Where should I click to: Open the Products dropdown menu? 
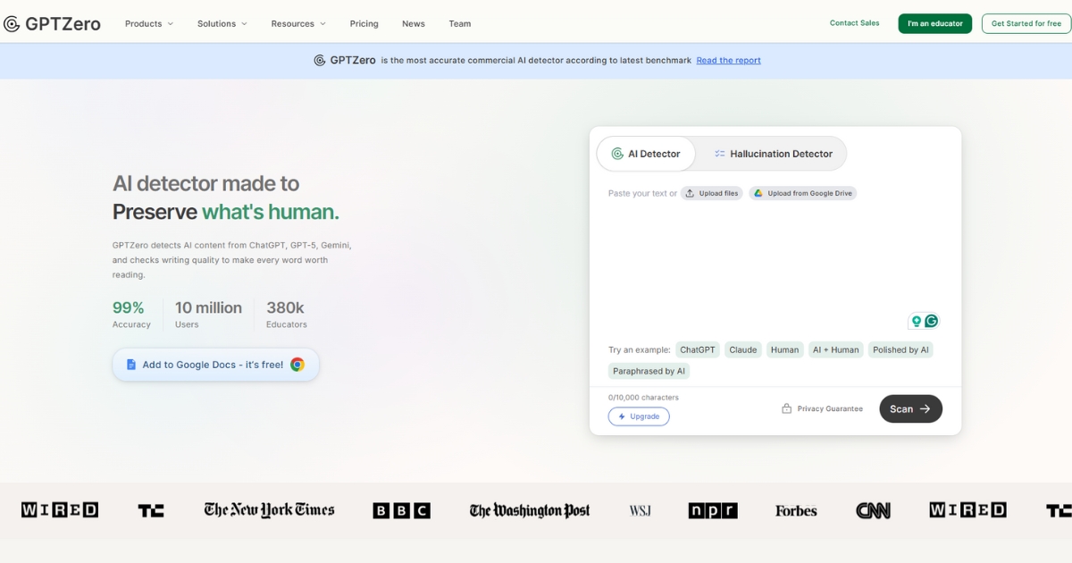coord(148,23)
